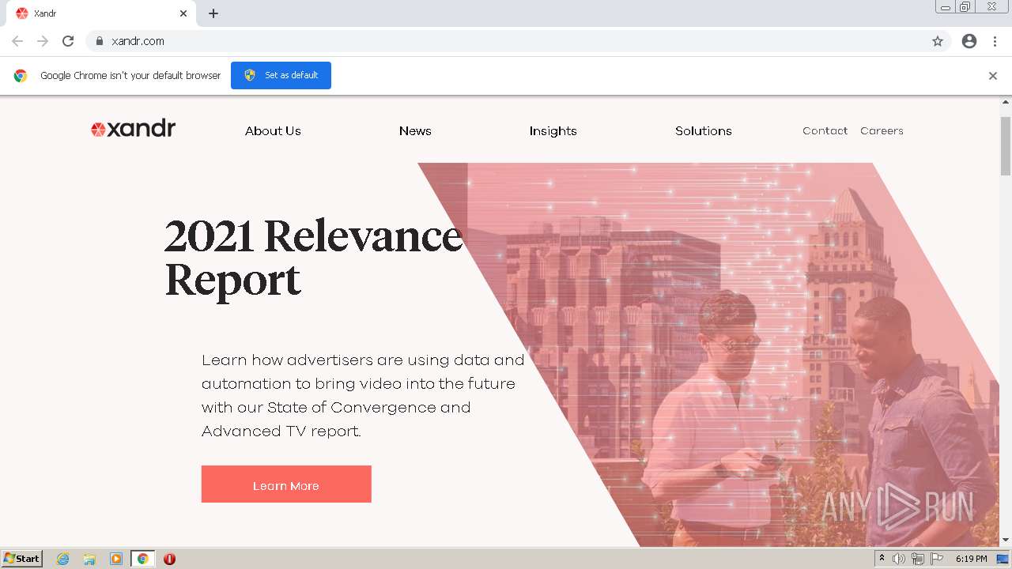The width and height of the screenshot is (1012, 569).
Task: Open the Solutions navigation item
Action: (x=704, y=131)
